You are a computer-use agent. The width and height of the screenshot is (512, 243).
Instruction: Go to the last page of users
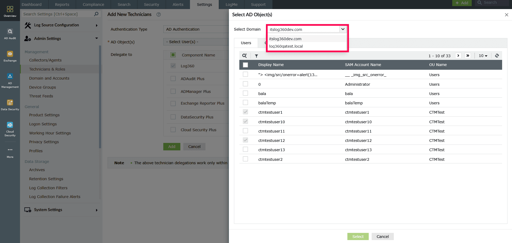(467, 56)
